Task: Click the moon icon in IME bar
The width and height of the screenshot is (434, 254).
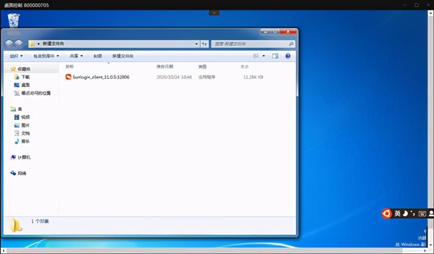Action: (x=405, y=213)
